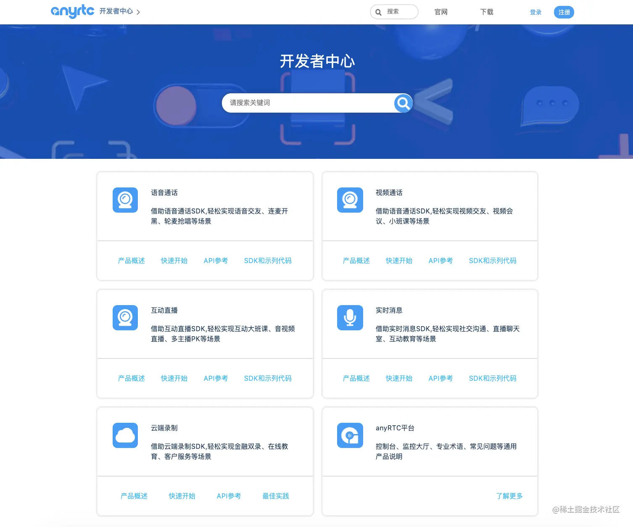Viewport: 633px width, 527px height.
Task: Click the 实时消息 microphone icon
Action: point(350,318)
